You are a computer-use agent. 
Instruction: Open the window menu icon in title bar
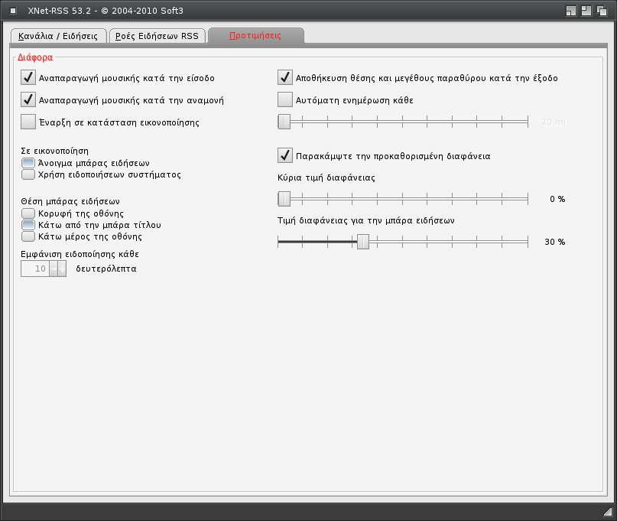(13, 11)
